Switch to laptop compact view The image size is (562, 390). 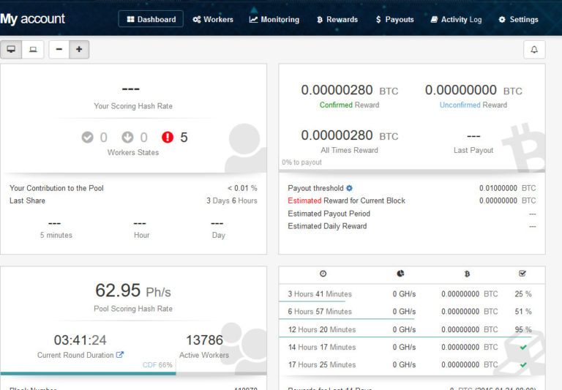coord(33,50)
